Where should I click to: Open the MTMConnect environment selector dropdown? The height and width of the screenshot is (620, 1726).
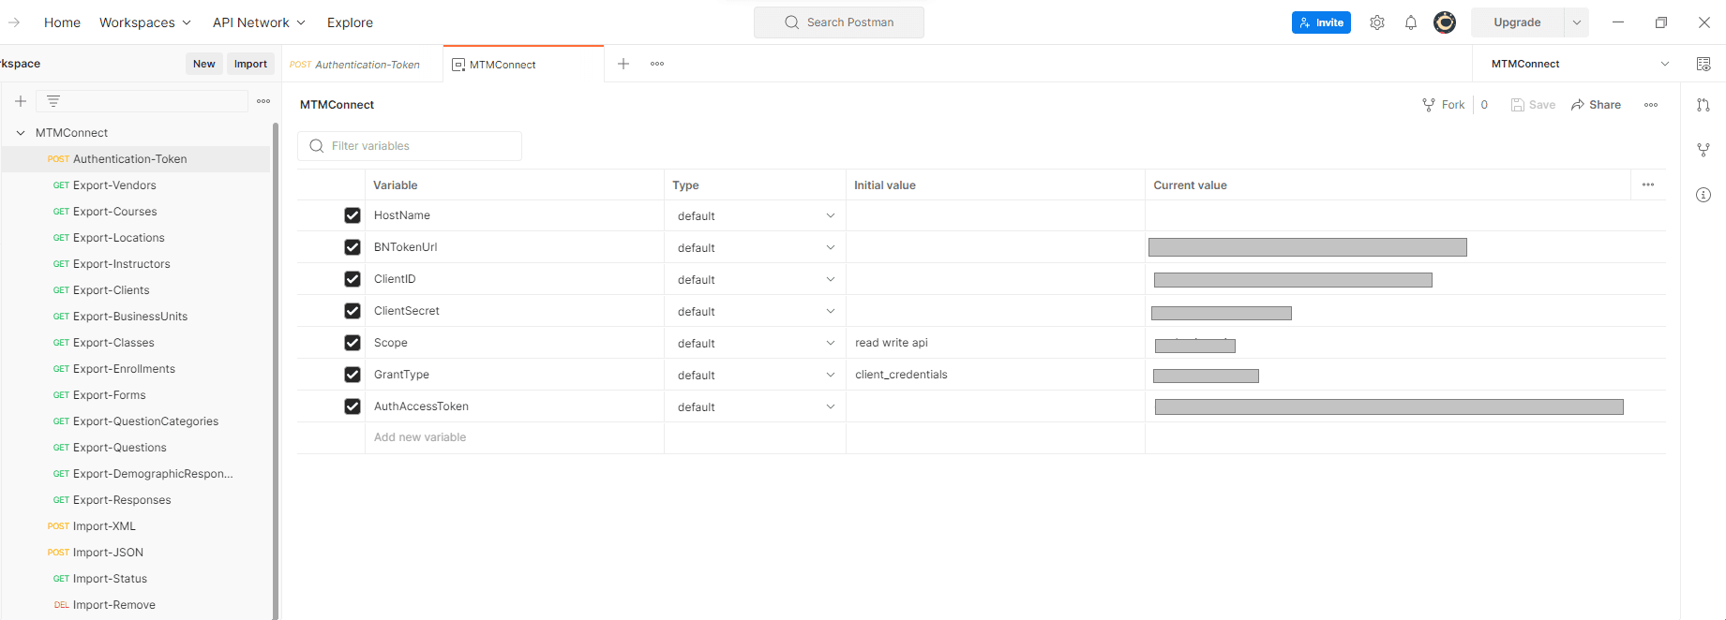pos(1581,64)
